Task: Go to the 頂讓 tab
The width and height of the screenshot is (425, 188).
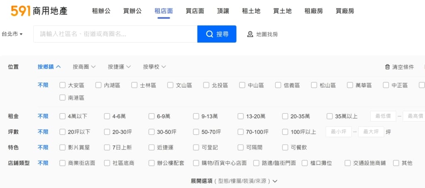Action: click(x=223, y=11)
